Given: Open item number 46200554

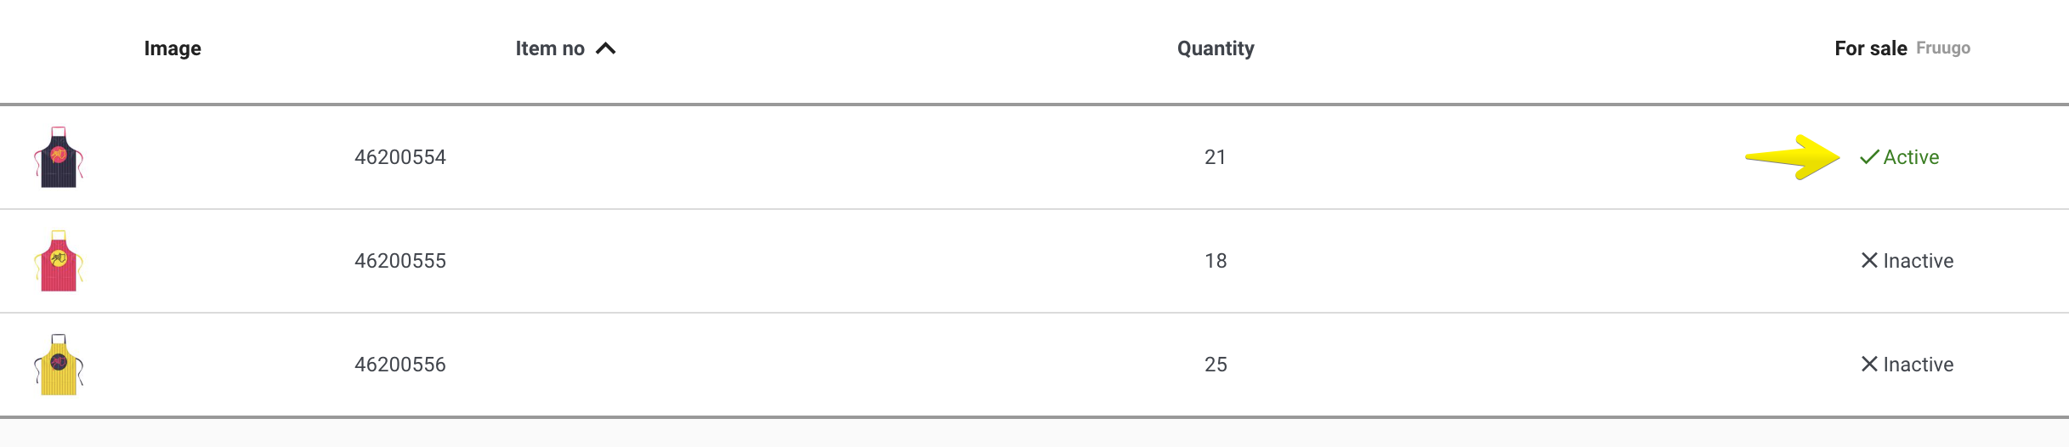Looking at the screenshot, I should coord(400,157).
